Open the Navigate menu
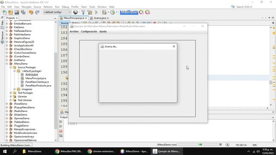 (x=26, y=7)
